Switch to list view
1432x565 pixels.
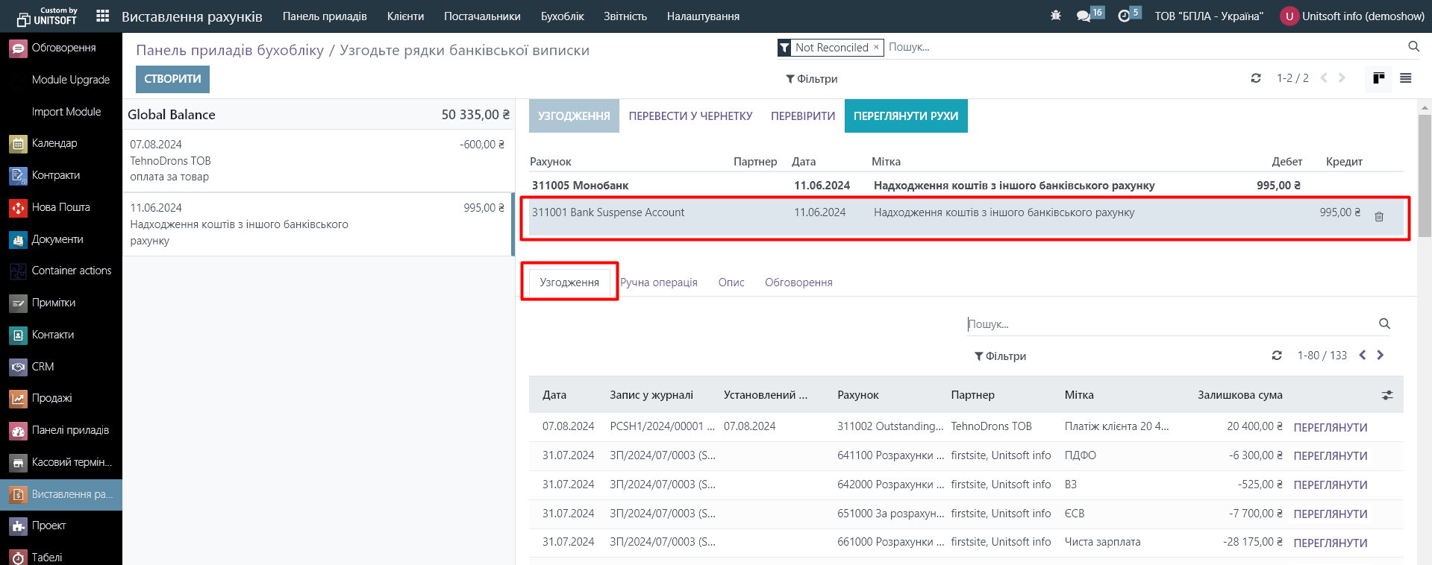(x=1406, y=78)
